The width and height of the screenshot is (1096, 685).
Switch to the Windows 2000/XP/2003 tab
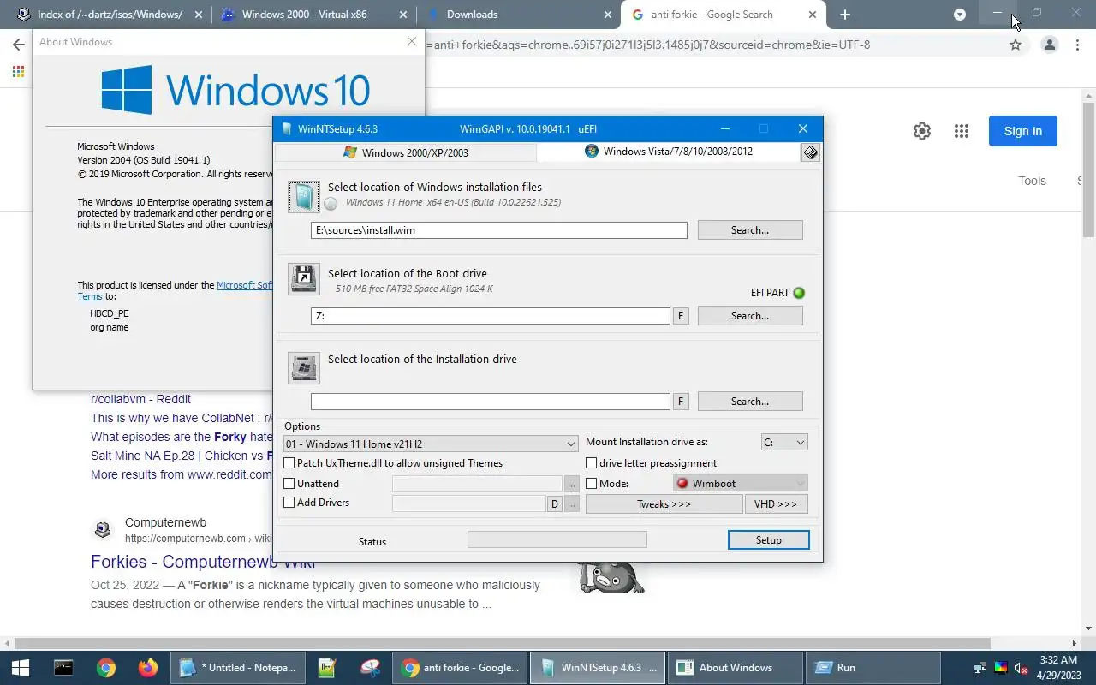[406, 152]
